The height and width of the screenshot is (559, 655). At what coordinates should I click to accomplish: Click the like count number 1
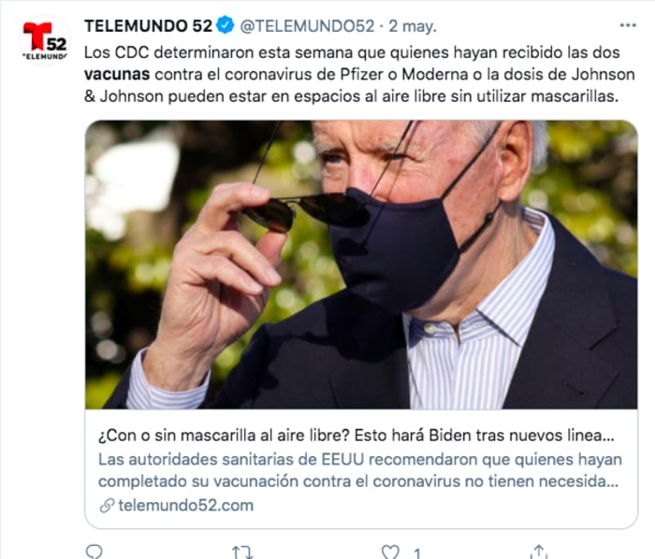pyautogui.click(x=416, y=554)
